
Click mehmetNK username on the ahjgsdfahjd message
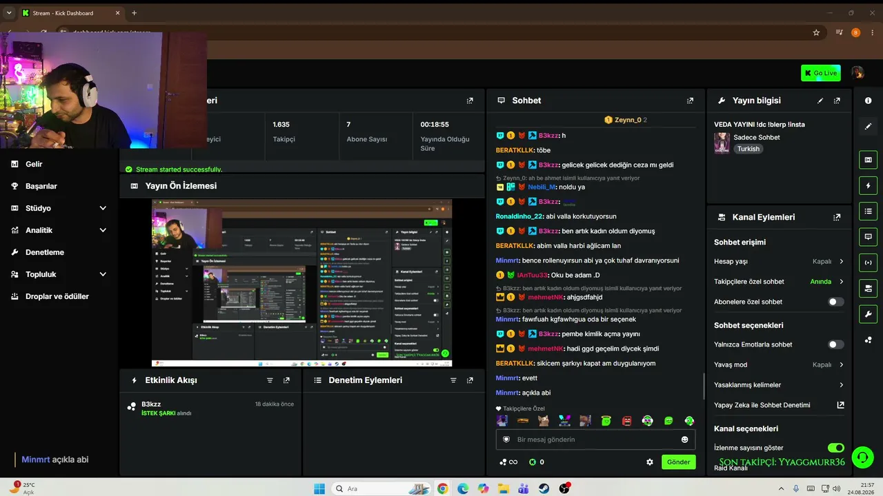coord(546,298)
